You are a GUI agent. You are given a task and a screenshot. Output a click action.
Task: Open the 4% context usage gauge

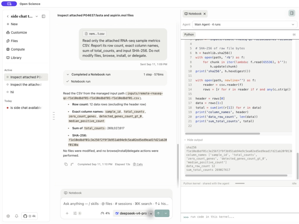tap(105, 213)
